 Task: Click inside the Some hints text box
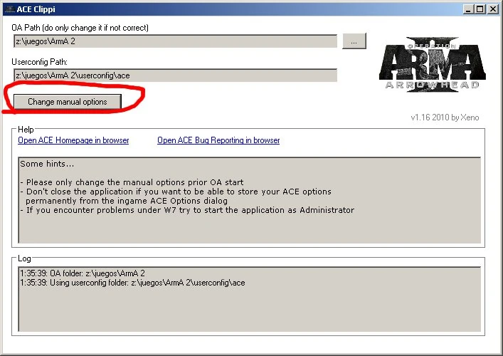pos(250,200)
